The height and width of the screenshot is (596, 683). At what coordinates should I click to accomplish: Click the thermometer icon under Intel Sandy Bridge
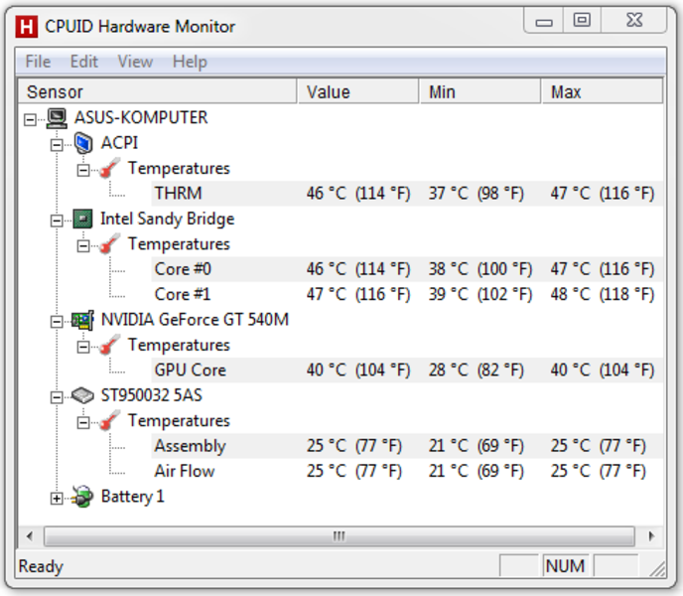pyautogui.click(x=110, y=244)
